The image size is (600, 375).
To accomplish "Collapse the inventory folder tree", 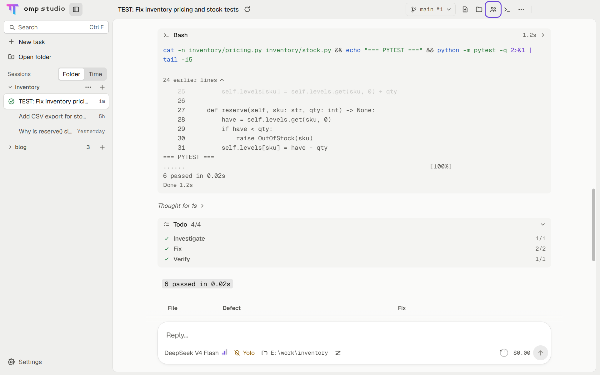I will point(10,87).
